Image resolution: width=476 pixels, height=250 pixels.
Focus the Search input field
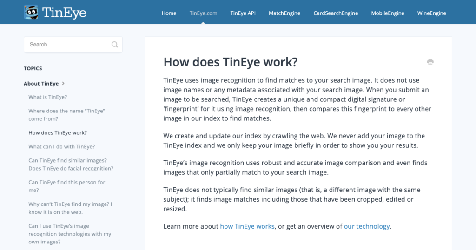click(73, 45)
